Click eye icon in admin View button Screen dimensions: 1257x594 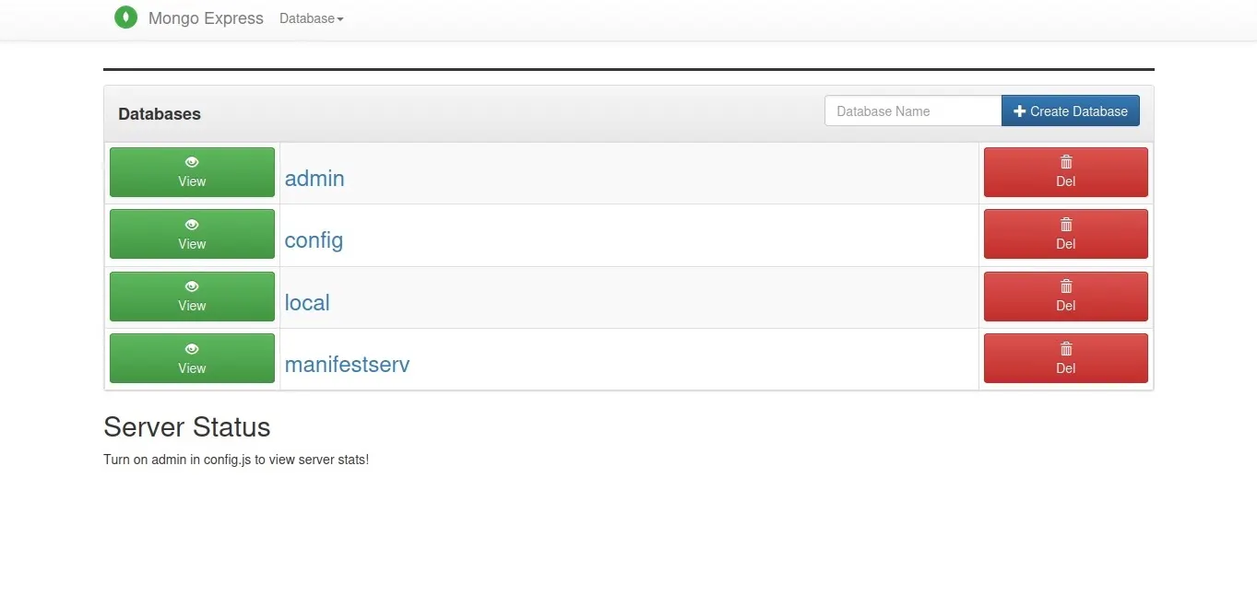tap(192, 162)
